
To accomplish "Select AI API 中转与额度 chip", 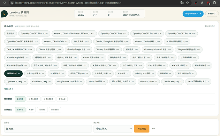I will (177, 42).
